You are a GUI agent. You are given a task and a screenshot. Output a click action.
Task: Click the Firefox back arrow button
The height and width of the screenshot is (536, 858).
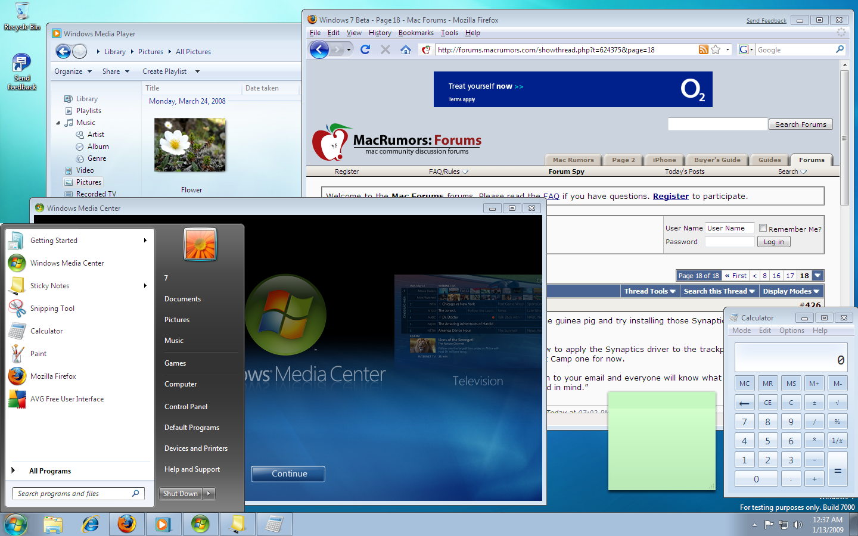[x=319, y=49]
